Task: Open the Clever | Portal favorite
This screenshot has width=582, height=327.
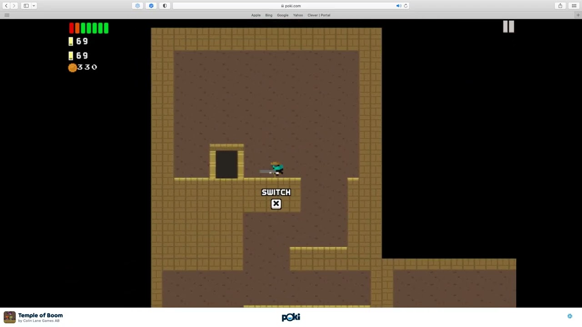Action: [x=319, y=15]
